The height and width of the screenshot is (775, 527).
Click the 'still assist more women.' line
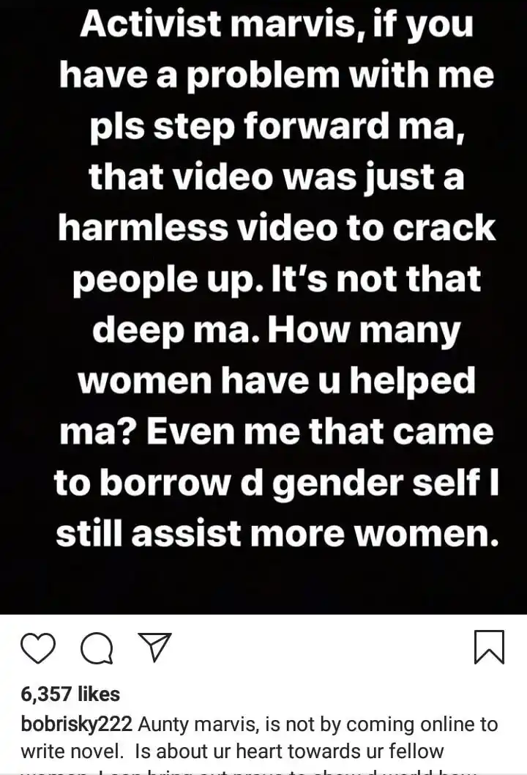point(277,534)
